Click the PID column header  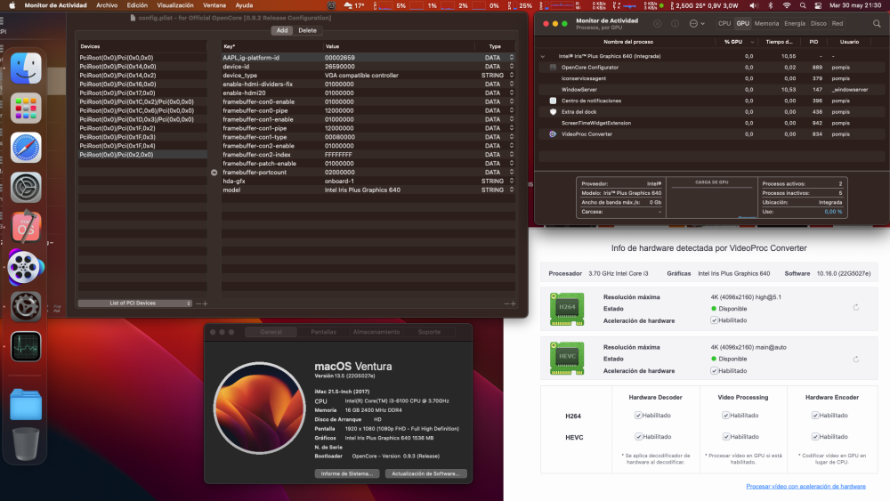pyautogui.click(x=813, y=42)
